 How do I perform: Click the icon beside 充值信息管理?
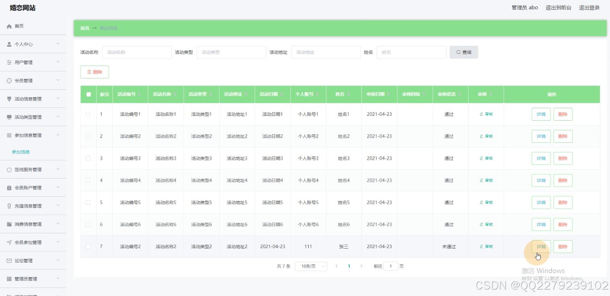pyautogui.click(x=9, y=206)
